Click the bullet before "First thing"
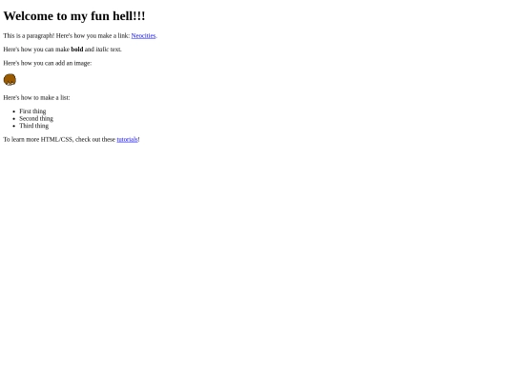Viewport: 515px width, 386px height. (x=14, y=112)
